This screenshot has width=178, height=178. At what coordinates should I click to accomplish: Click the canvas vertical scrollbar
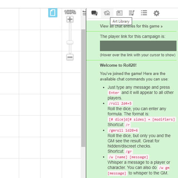[x=83, y=88]
